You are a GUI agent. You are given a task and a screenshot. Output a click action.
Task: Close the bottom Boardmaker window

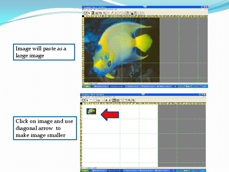click(205, 95)
